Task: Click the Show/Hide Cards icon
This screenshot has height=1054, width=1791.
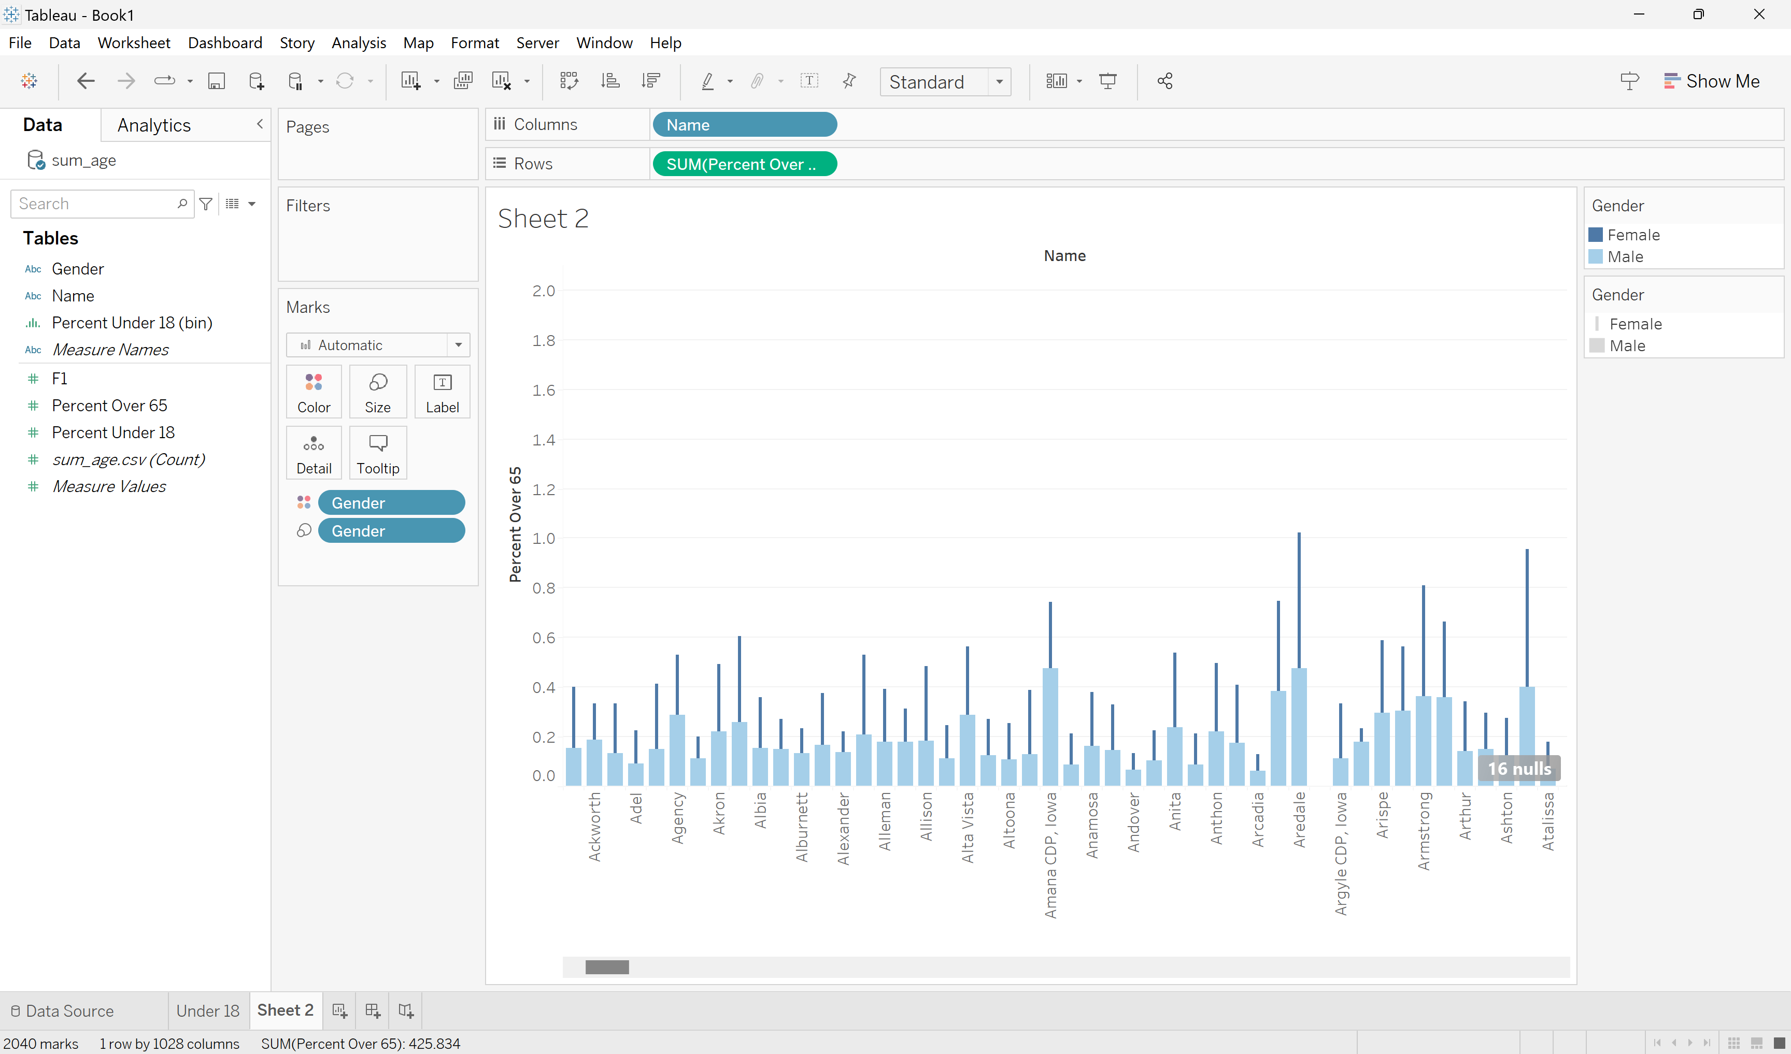Action: pos(1057,81)
